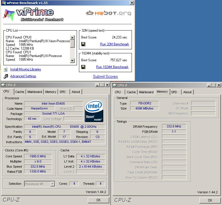
Task: Click CPU List scroll up arrow
Action: [x=72, y=38]
